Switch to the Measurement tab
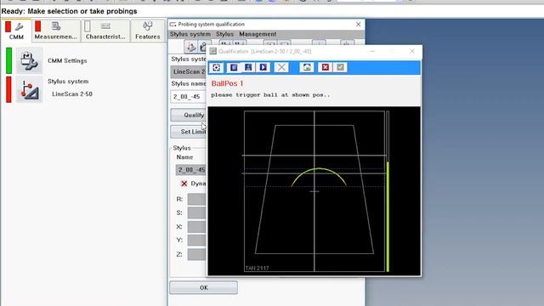Screen dimensions: 544x306 (x=55, y=31)
